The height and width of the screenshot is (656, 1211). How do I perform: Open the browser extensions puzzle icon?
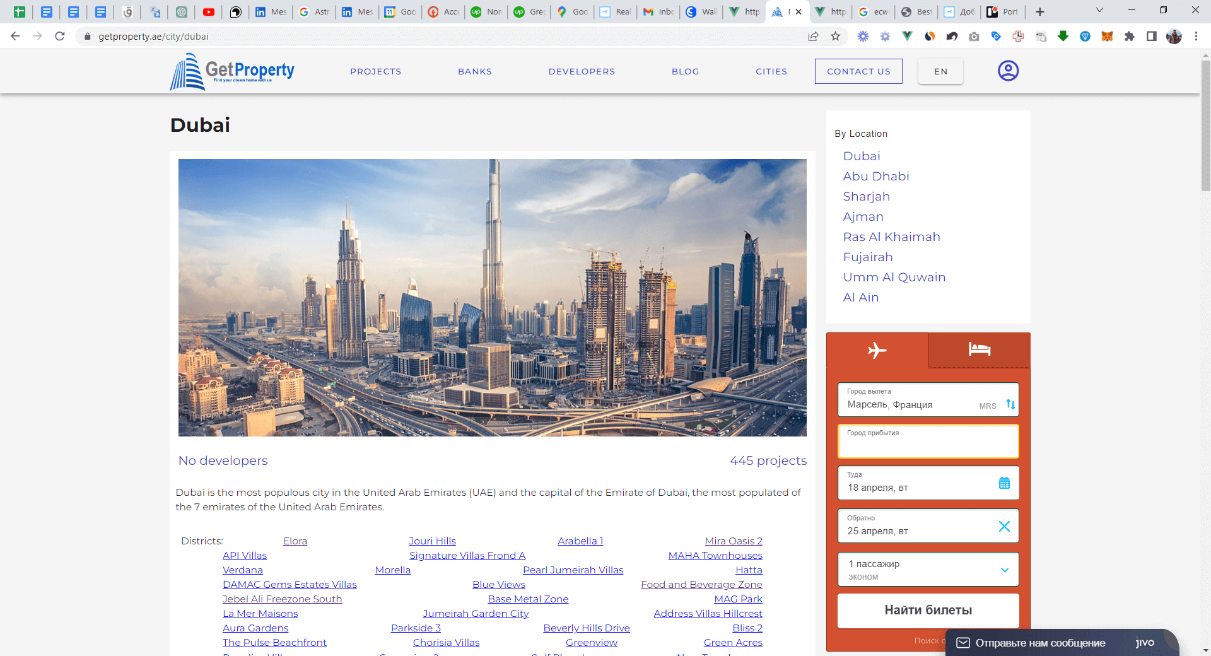coord(1129,37)
